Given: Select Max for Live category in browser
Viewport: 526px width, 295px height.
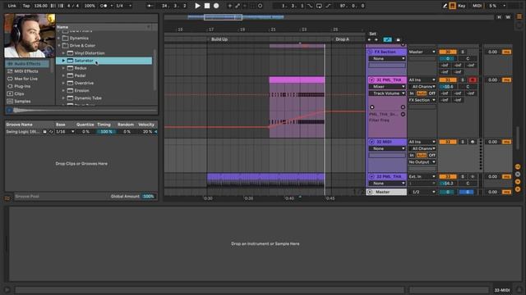Looking at the screenshot, I should click(25, 79).
